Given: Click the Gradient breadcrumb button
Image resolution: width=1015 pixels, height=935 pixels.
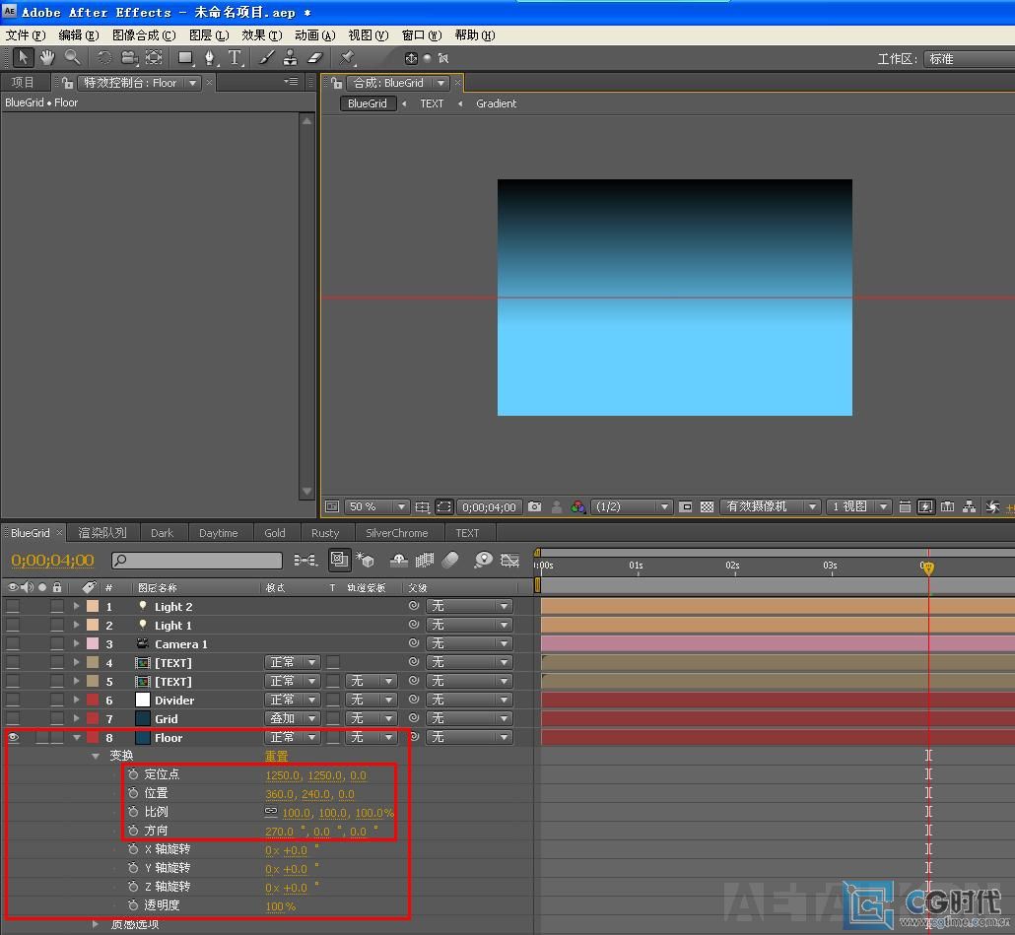Looking at the screenshot, I should 496,103.
